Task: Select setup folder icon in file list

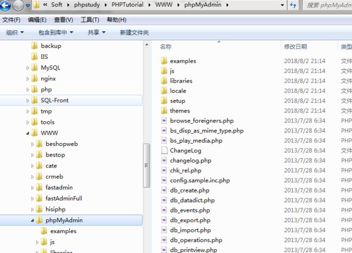Action: tap(164, 101)
